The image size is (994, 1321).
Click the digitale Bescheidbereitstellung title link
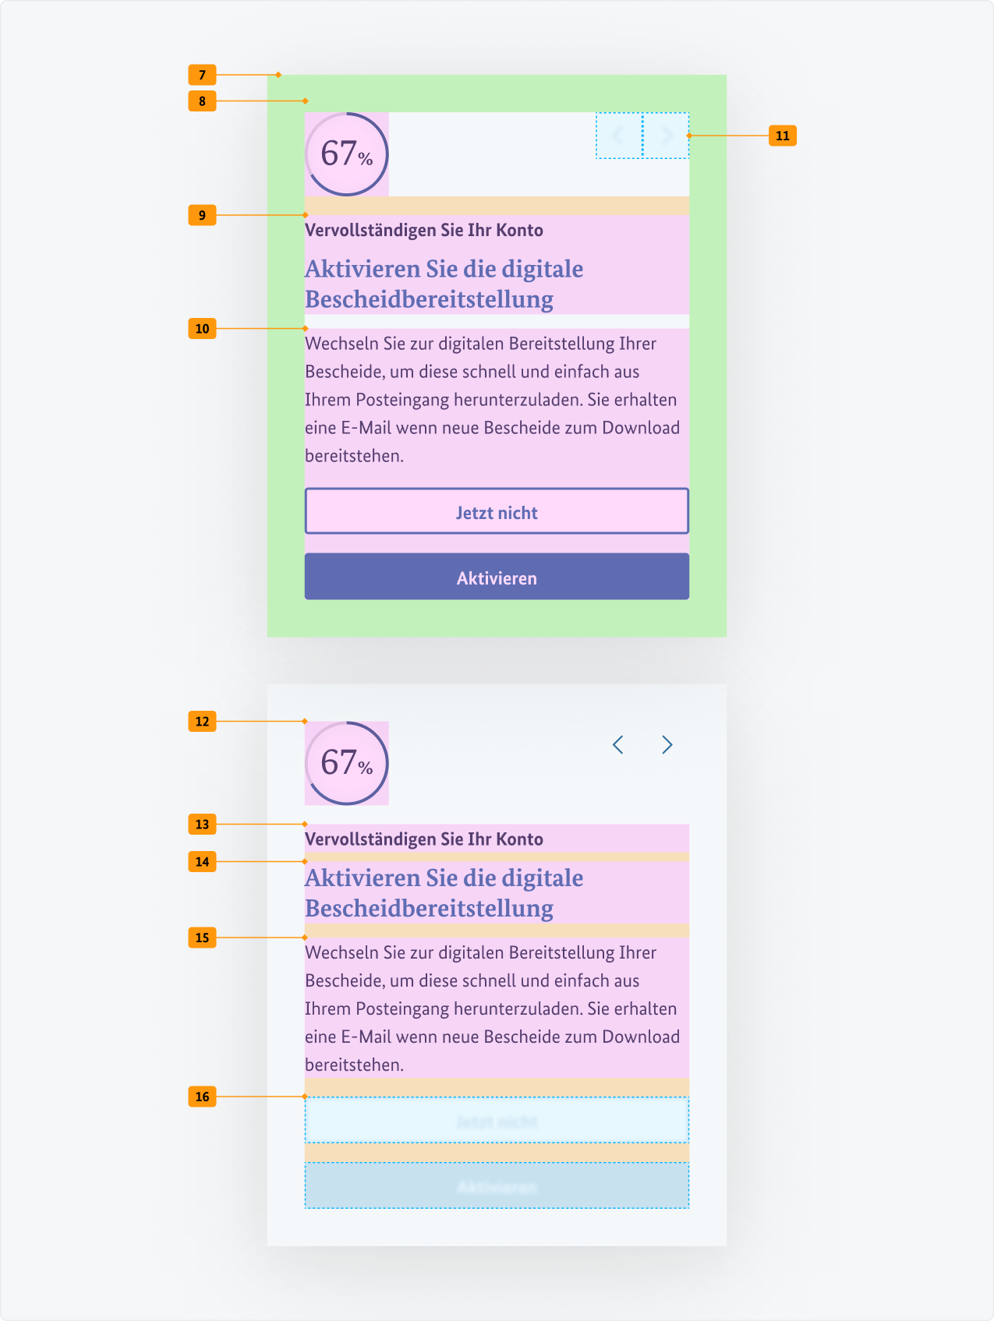point(443,283)
